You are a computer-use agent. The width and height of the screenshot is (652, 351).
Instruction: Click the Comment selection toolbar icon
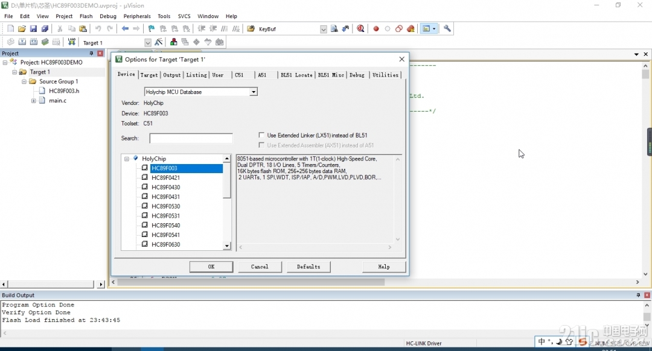(x=225, y=29)
